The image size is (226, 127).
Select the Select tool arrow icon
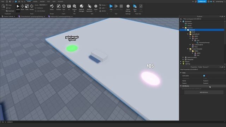(x=18, y=6)
